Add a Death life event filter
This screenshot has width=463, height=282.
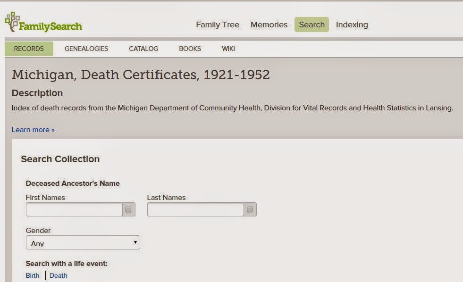tap(58, 275)
